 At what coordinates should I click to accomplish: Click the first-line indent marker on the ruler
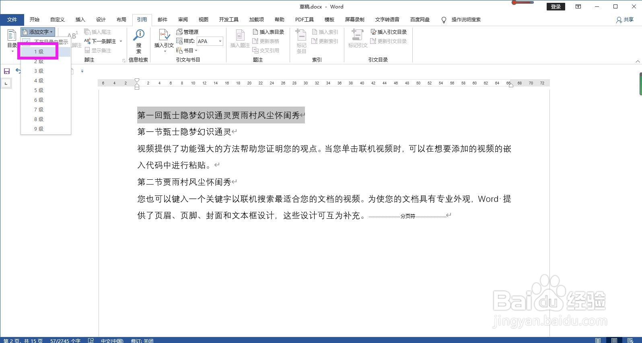tap(137, 81)
